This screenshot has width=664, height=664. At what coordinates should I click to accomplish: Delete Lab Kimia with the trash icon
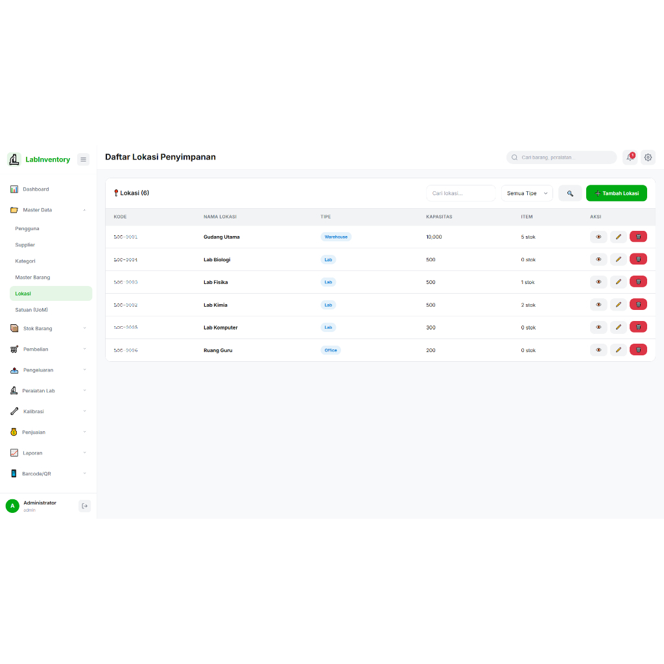coord(638,305)
